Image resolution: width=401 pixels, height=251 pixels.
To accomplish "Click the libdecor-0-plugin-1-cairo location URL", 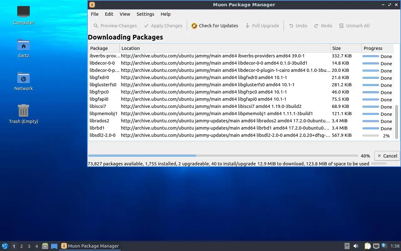I will click(x=226, y=70).
